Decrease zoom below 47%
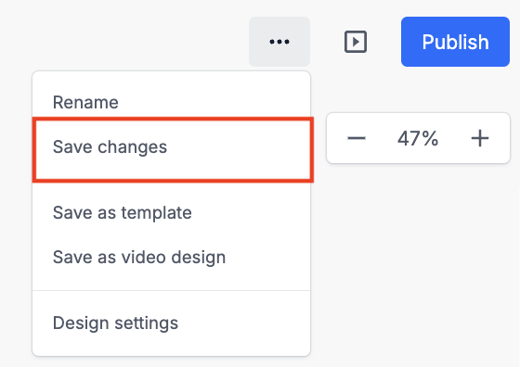 (x=357, y=138)
